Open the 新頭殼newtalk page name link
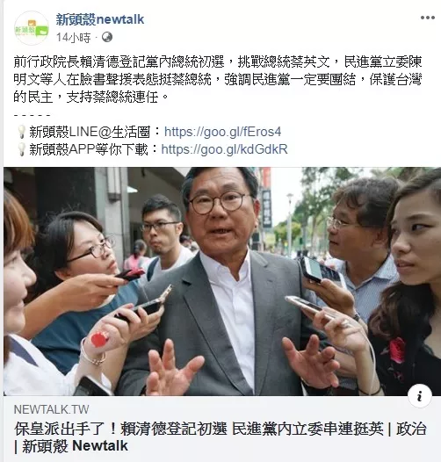Screen dimensions: 441x462 (100, 19)
